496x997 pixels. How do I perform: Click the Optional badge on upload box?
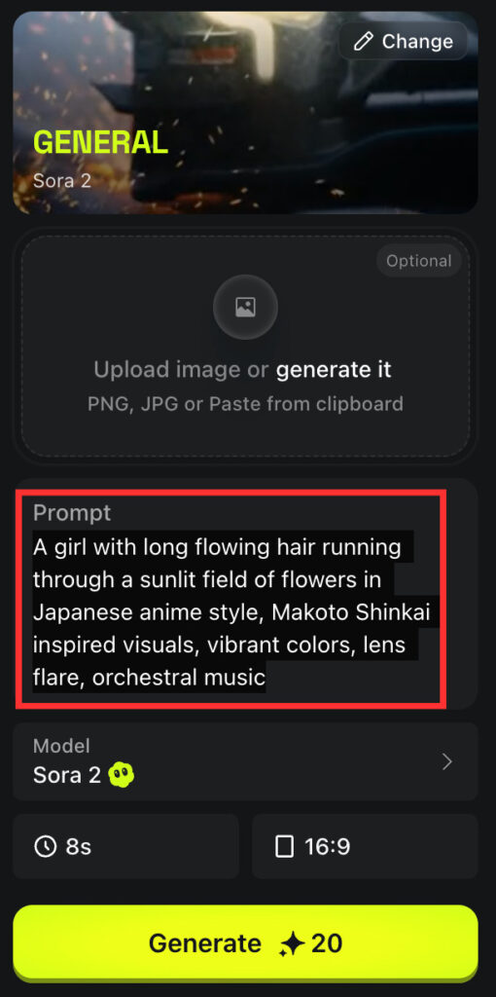tap(419, 261)
